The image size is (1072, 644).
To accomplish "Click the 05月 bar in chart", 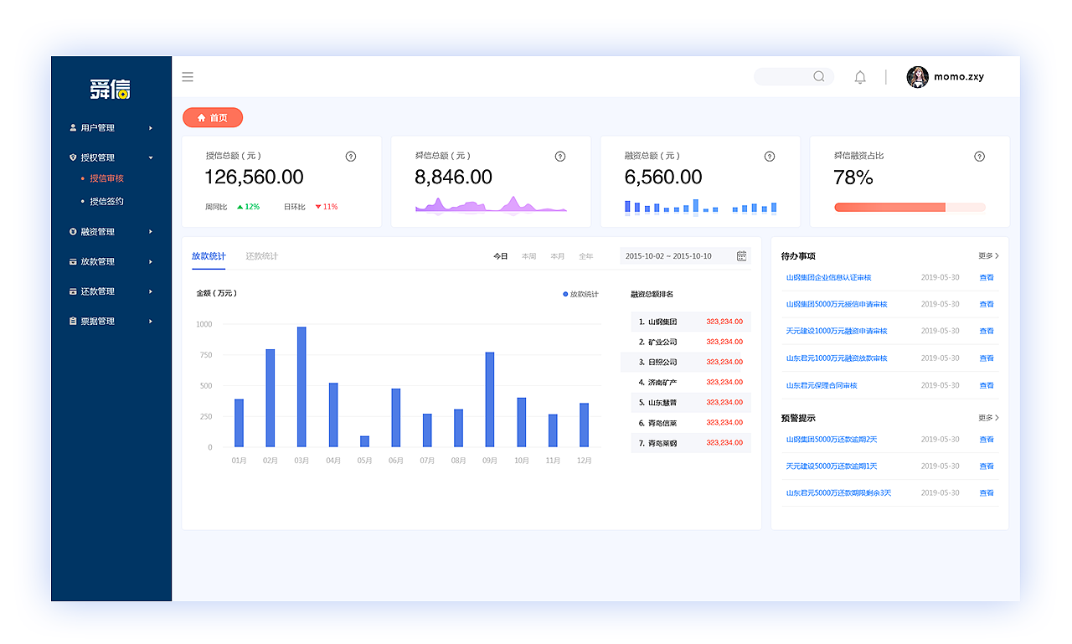I will (x=364, y=441).
